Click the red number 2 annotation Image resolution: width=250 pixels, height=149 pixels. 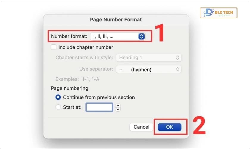(x=199, y=127)
